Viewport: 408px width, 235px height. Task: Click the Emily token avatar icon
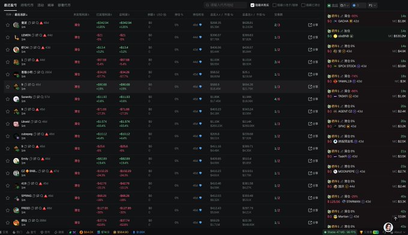tap(16, 161)
